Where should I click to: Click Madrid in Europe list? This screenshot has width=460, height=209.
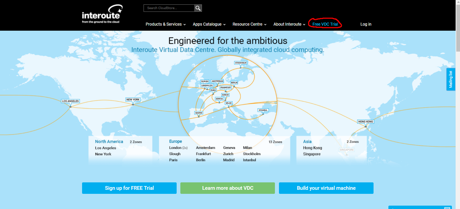[229, 160]
